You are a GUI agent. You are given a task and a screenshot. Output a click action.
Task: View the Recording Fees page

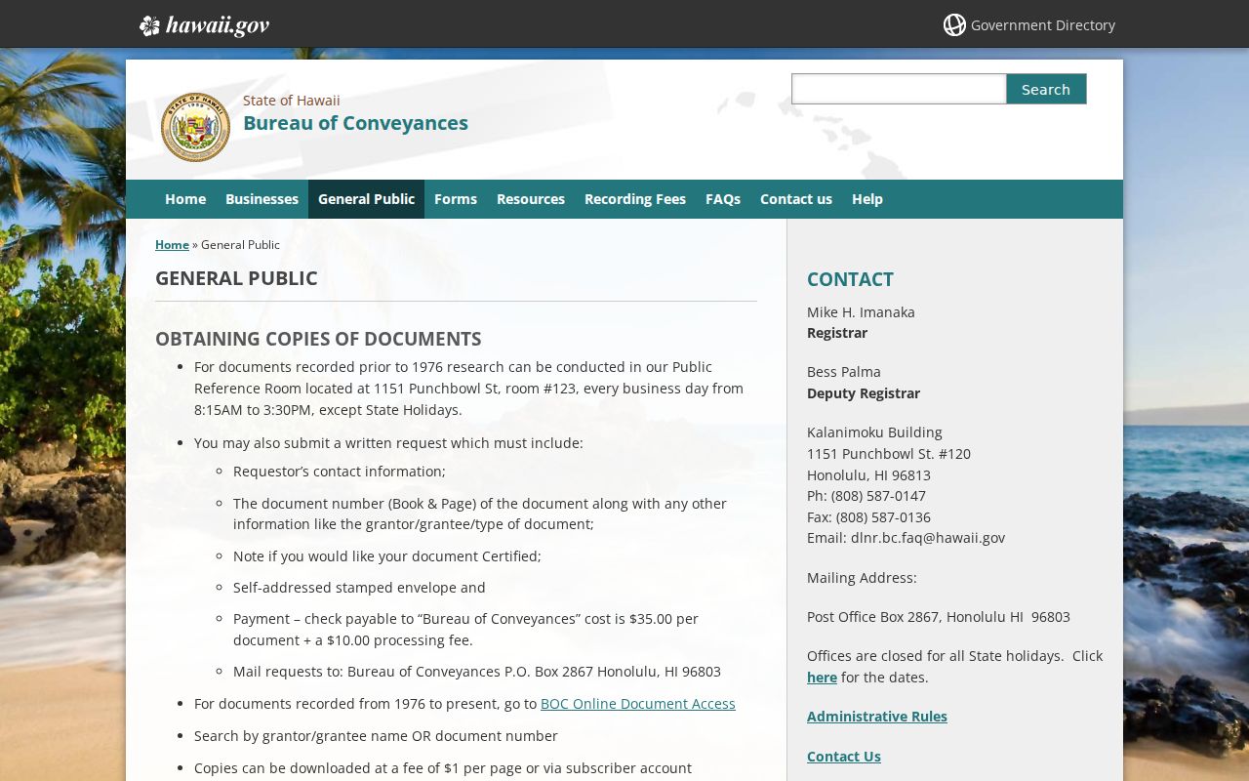point(635,199)
